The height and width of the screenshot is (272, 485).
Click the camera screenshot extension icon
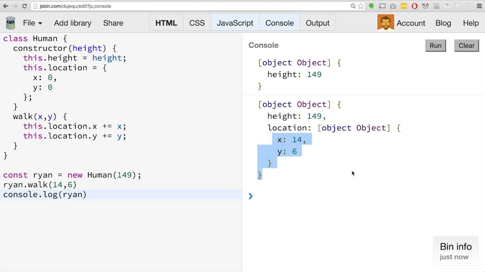click(x=393, y=6)
